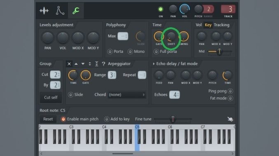
Task: Click the Group Cut value 2
Action: click(55, 75)
